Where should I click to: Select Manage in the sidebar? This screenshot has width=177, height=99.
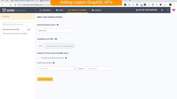click(18, 16)
